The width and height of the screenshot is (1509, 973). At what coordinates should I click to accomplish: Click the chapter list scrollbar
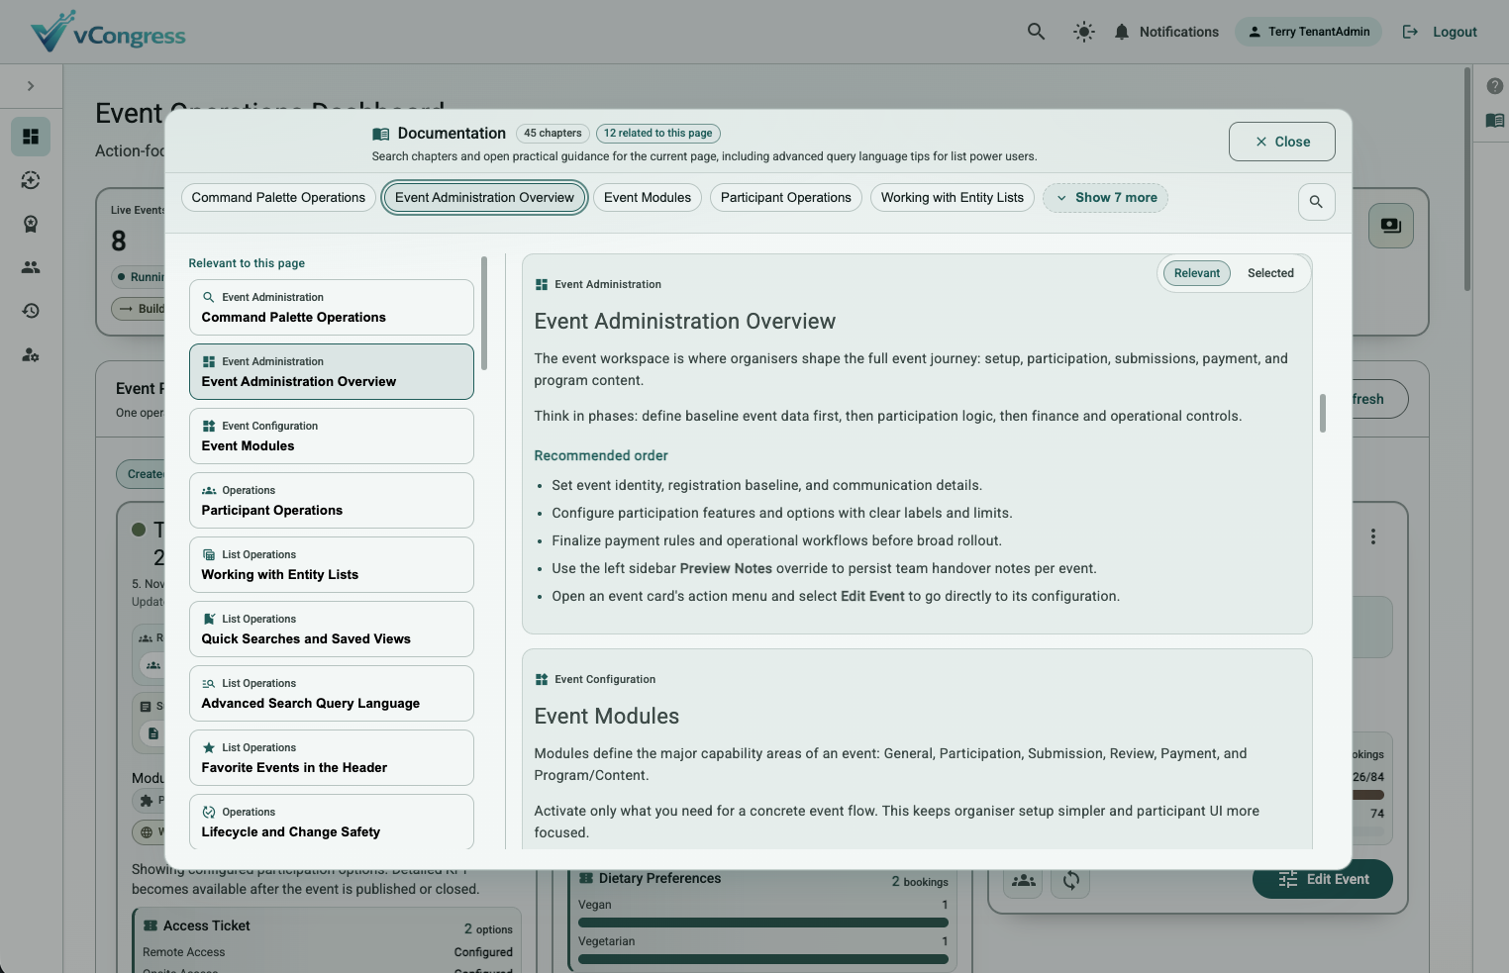[x=484, y=313]
